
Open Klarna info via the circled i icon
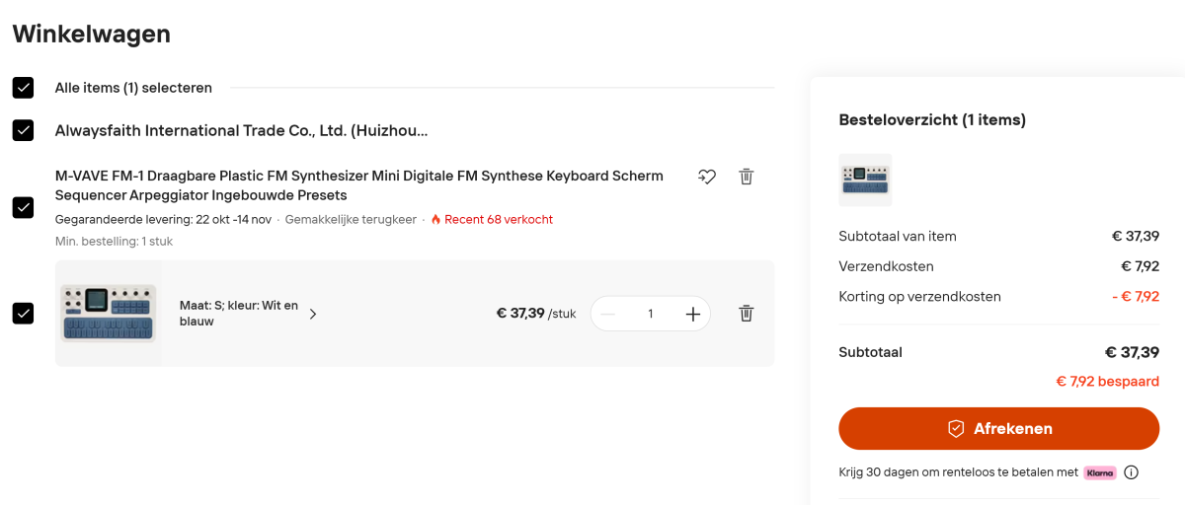(x=1132, y=472)
